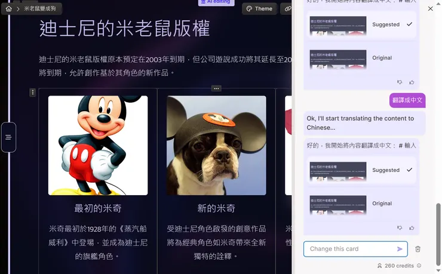
Task: Click the palette icon on Theme
Action: pyautogui.click(x=249, y=9)
